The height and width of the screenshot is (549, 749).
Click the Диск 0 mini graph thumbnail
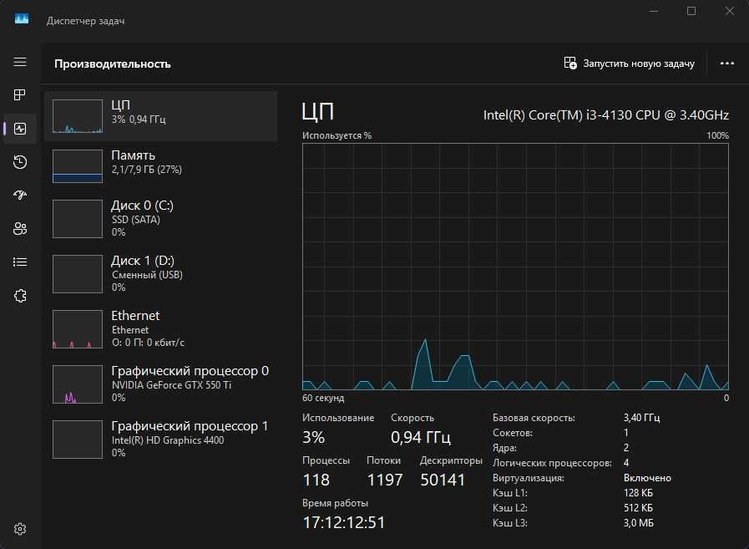(78, 219)
